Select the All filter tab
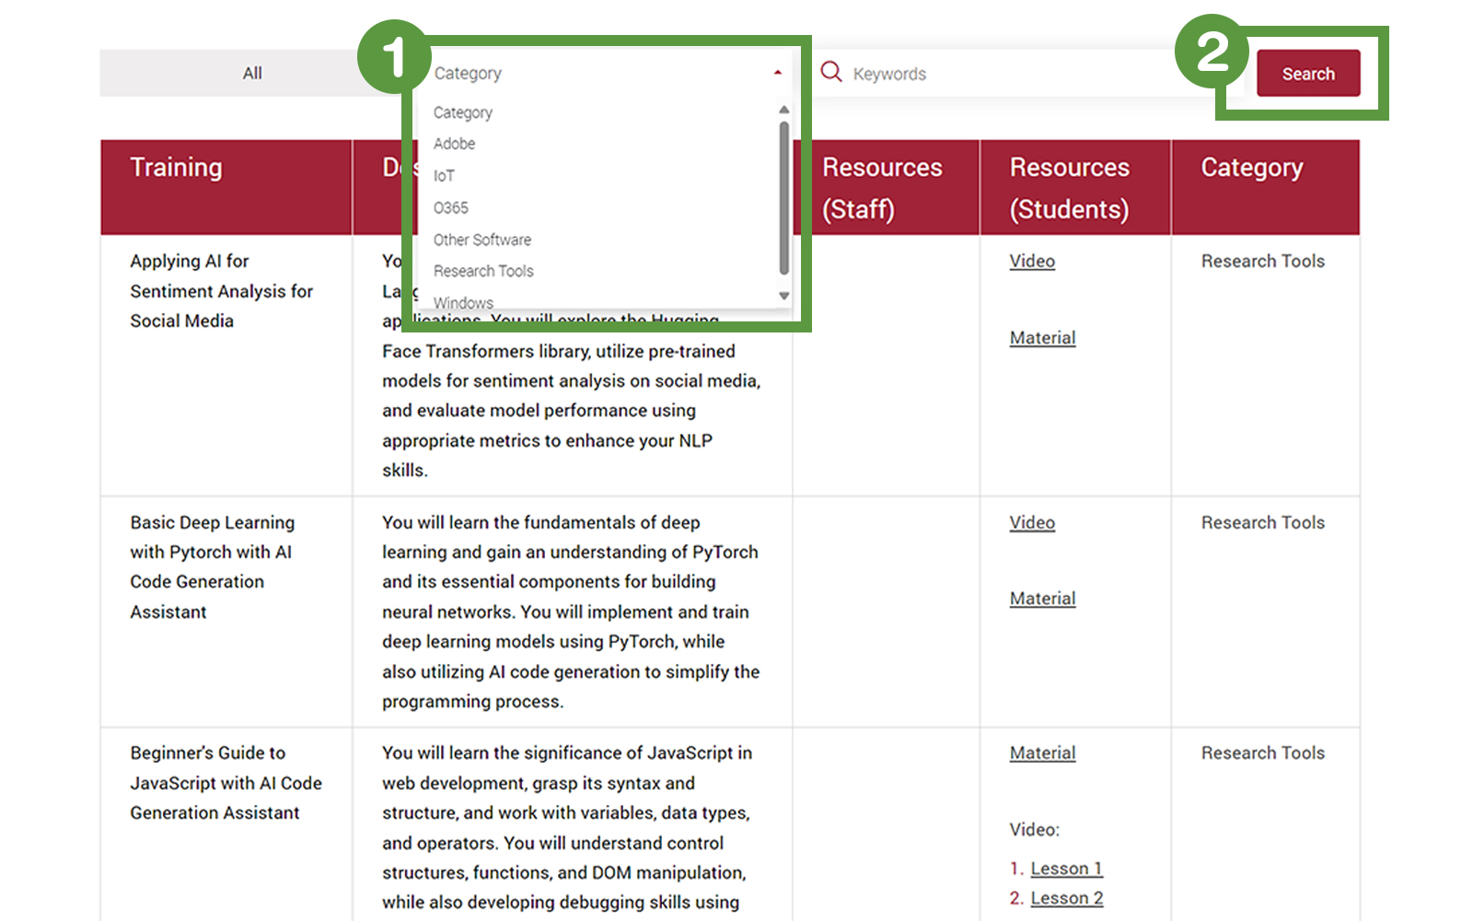This screenshot has height=921, width=1473. tap(252, 74)
